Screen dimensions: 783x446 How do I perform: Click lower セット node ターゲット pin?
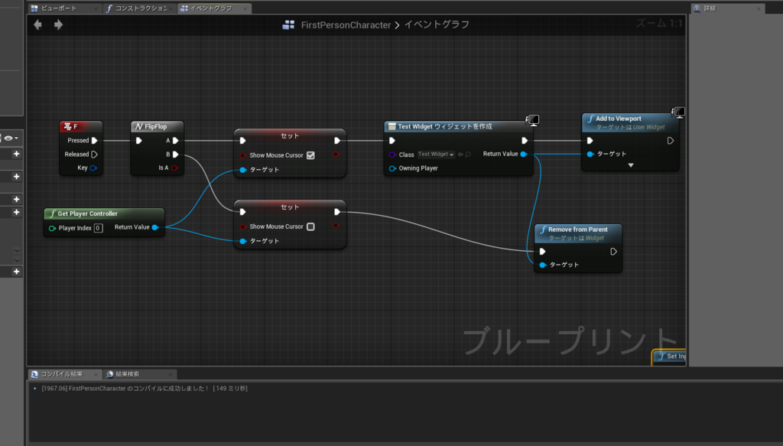(x=243, y=241)
